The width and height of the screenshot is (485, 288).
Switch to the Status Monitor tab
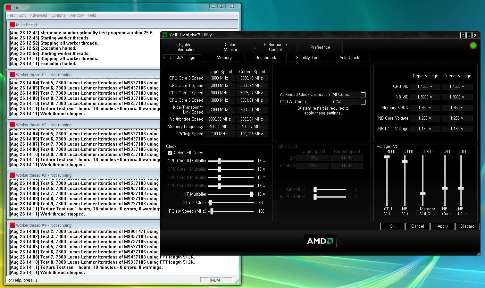pyautogui.click(x=230, y=47)
